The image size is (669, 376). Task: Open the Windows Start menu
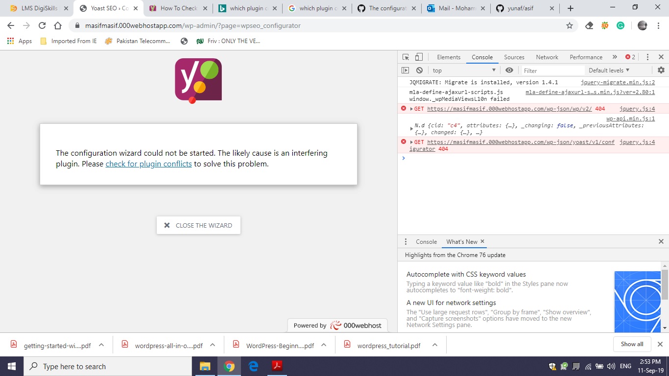pyautogui.click(x=12, y=366)
